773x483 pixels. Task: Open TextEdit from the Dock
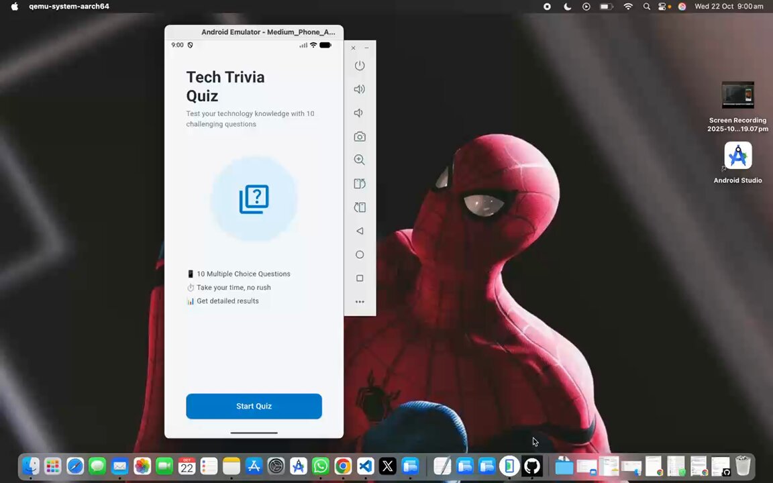[x=442, y=466]
